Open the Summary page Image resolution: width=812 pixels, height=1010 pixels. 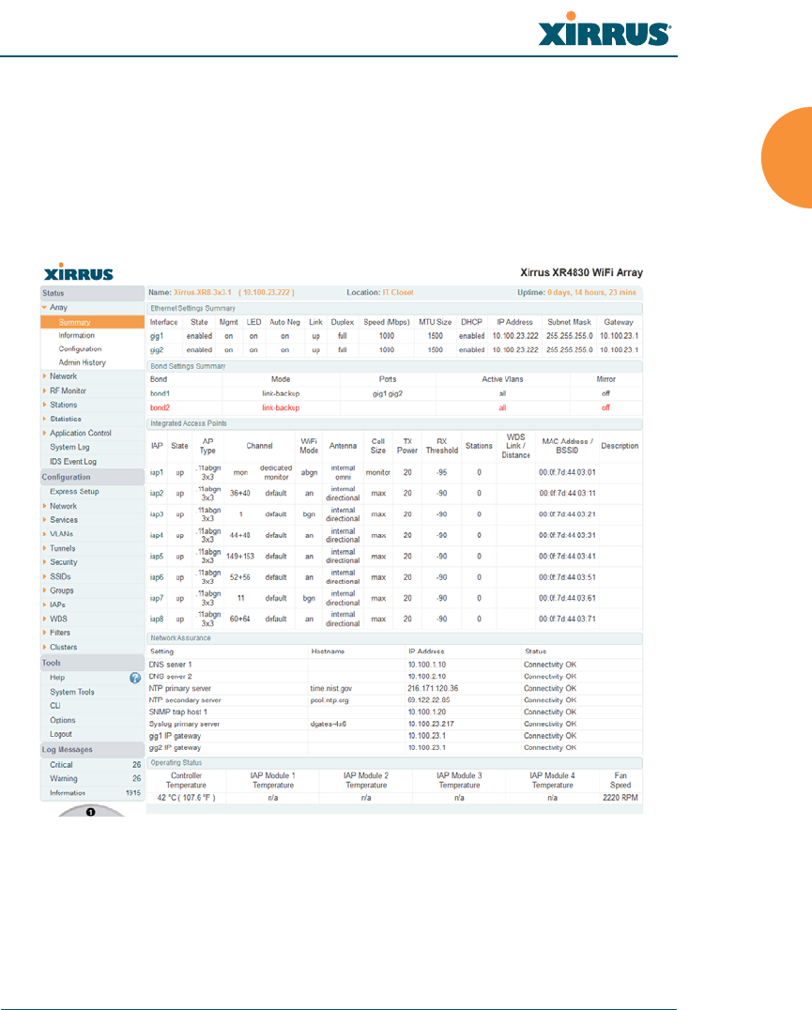tap(75, 322)
